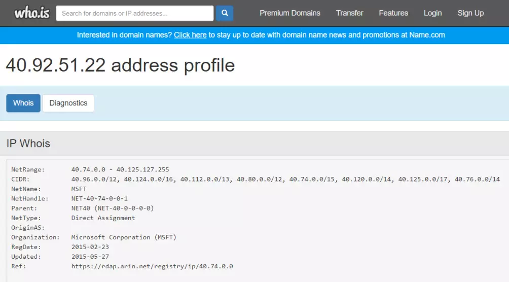Click the who.is logo
Image resolution: width=509 pixels, height=282 pixels.
(x=32, y=13)
